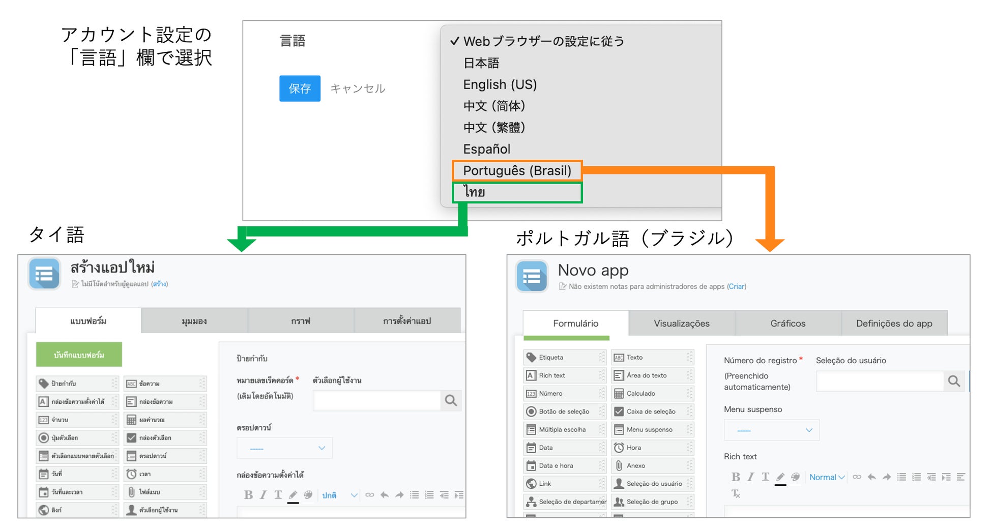Open the Formulário tab
Viewport: 992px width, 529px height.
pos(576,324)
